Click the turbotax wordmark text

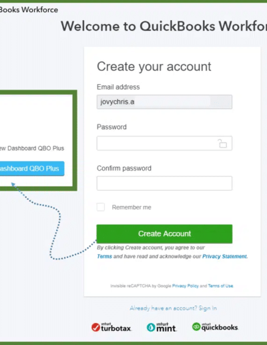[116, 328]
